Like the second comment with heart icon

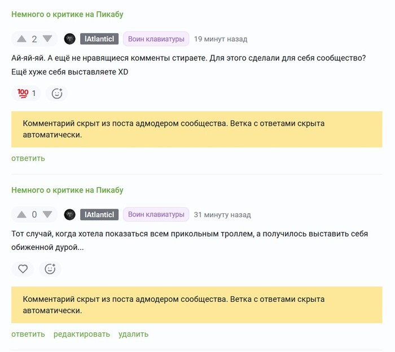tap(23, 269)
